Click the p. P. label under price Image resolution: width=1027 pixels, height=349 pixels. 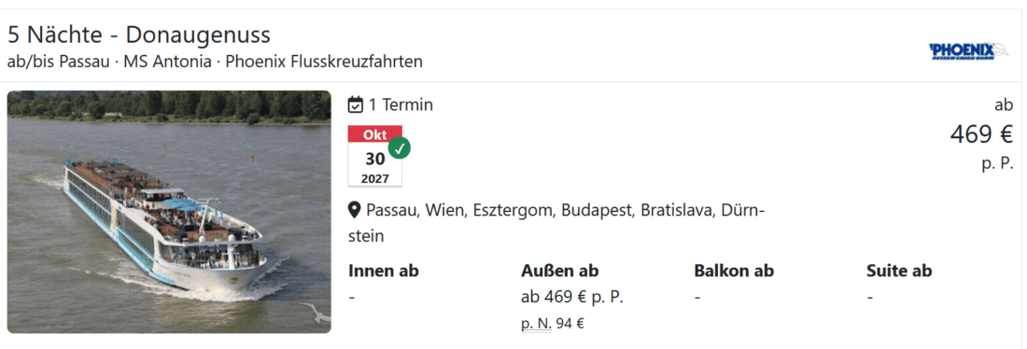(x=997, y=163)
